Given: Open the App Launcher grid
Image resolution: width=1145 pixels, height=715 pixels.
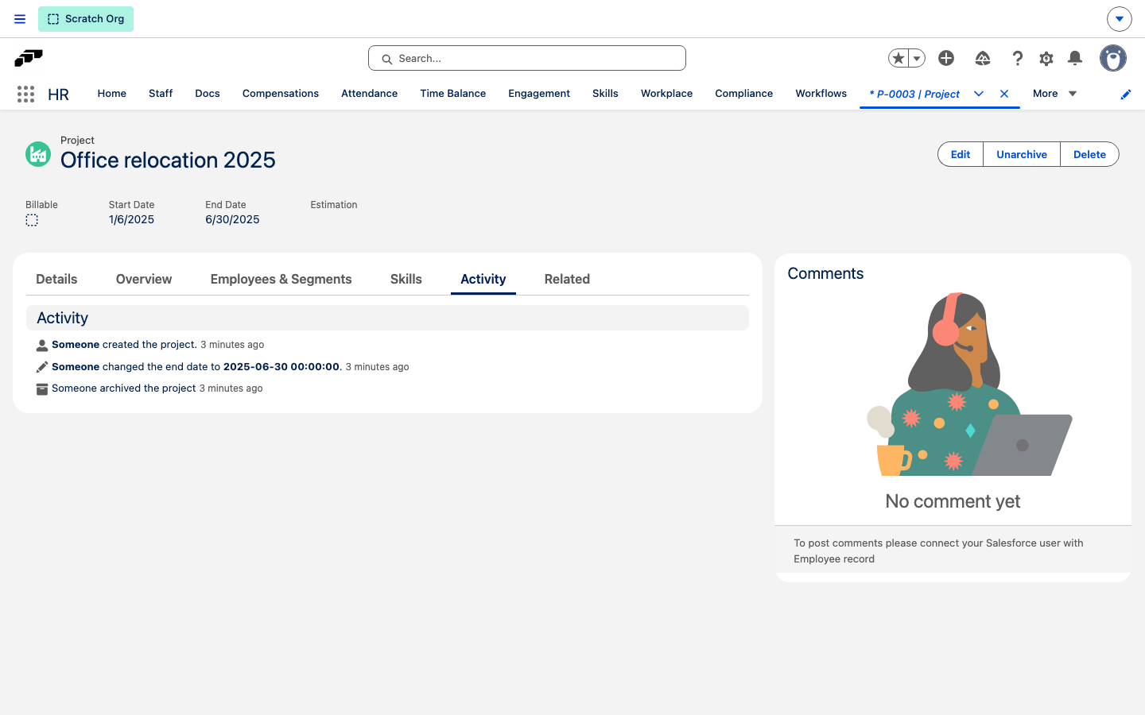Looking at the screenshot, I should pos(25,94).
